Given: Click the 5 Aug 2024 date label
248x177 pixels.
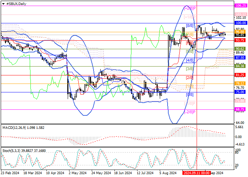Looking at the screenshot, I should pos(168,173).
